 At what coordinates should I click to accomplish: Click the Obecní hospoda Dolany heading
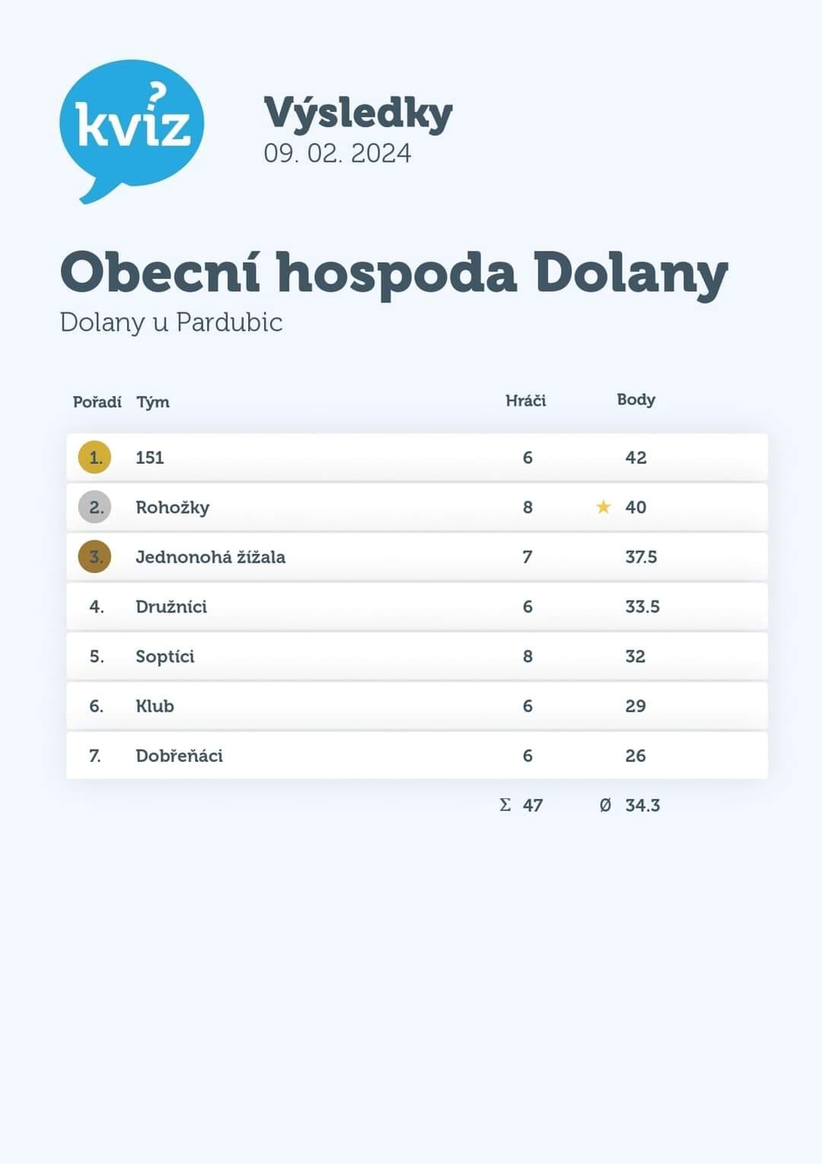[393, 273]
